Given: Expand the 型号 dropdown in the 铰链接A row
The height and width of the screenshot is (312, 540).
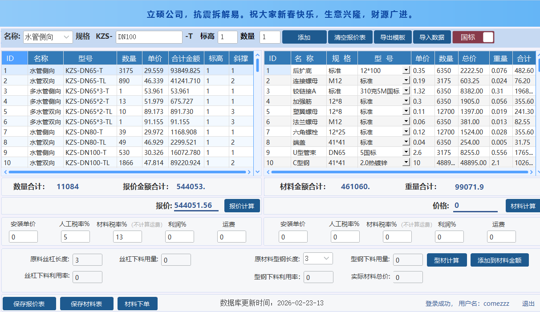Looking at the screenshot, I should [x=406, y=91].
